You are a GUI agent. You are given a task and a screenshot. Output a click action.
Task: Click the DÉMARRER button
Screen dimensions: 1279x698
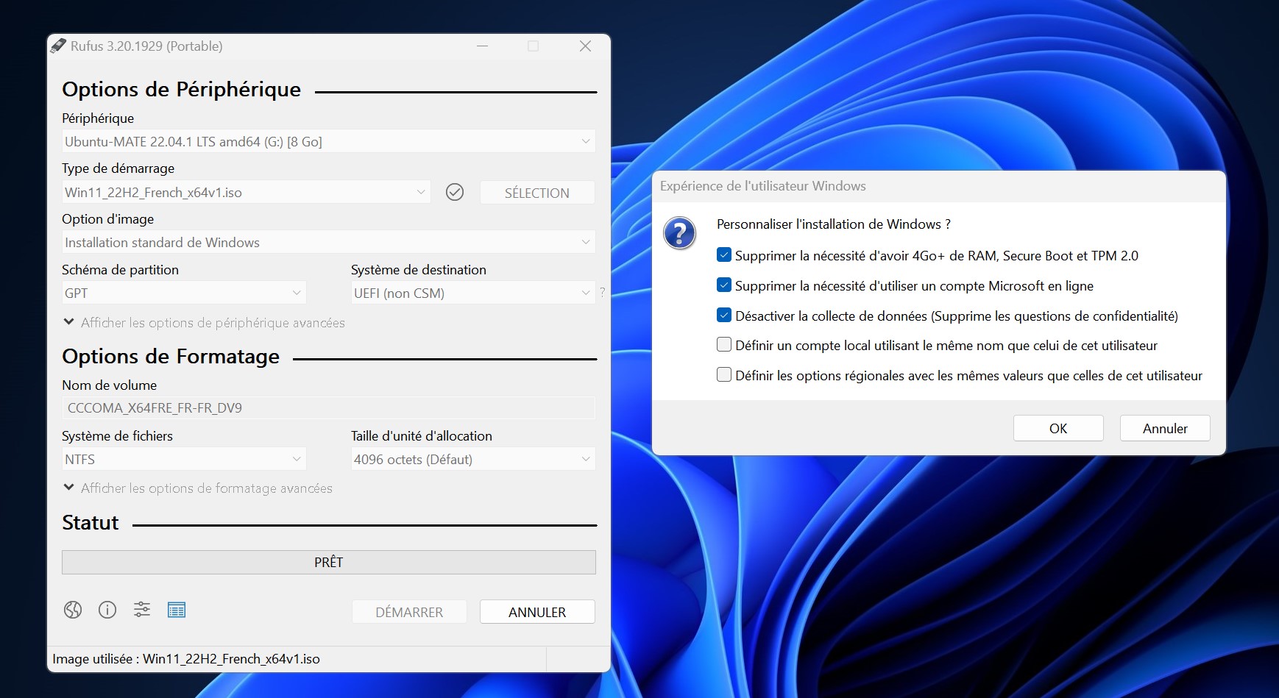click(409, 612)
